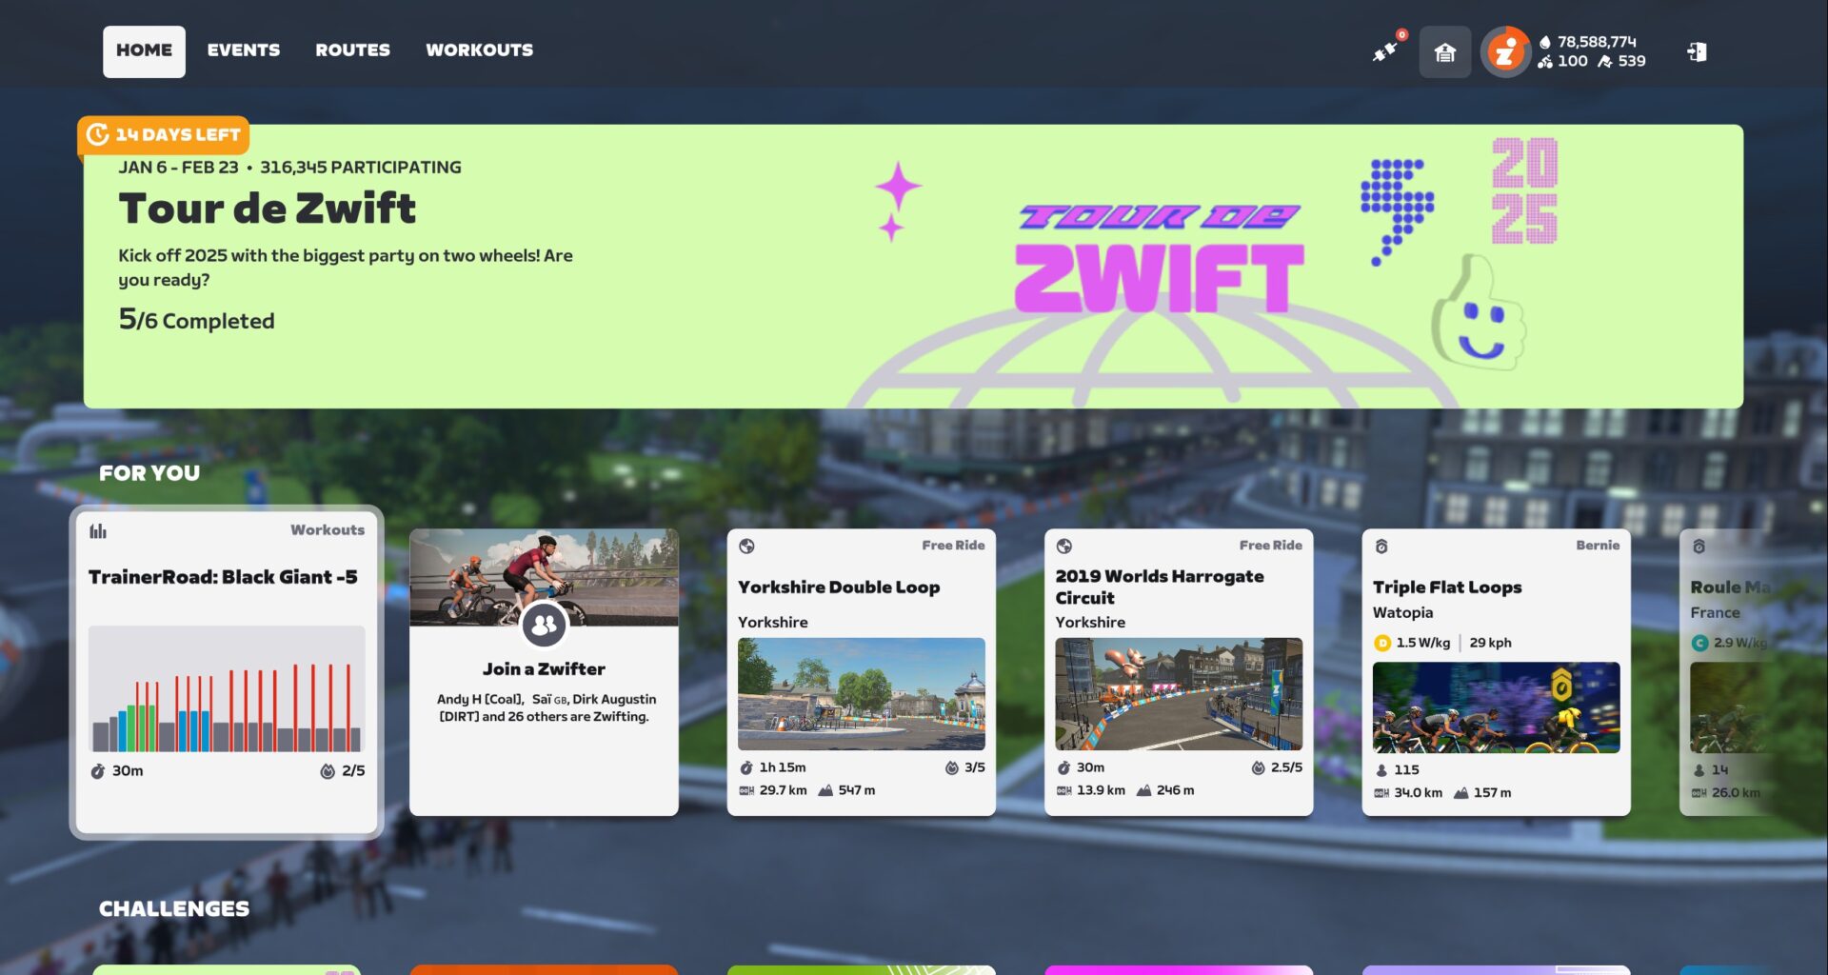
Task: Open the paired devices panel
Action: 1385,51
